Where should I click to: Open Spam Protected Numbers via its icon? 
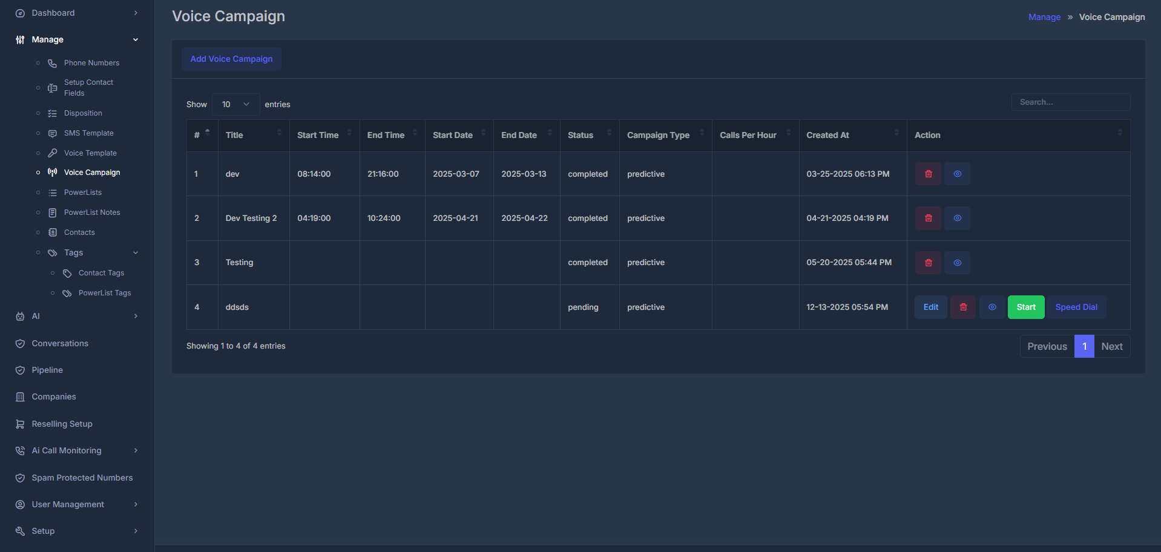click(x=20, y=478)
